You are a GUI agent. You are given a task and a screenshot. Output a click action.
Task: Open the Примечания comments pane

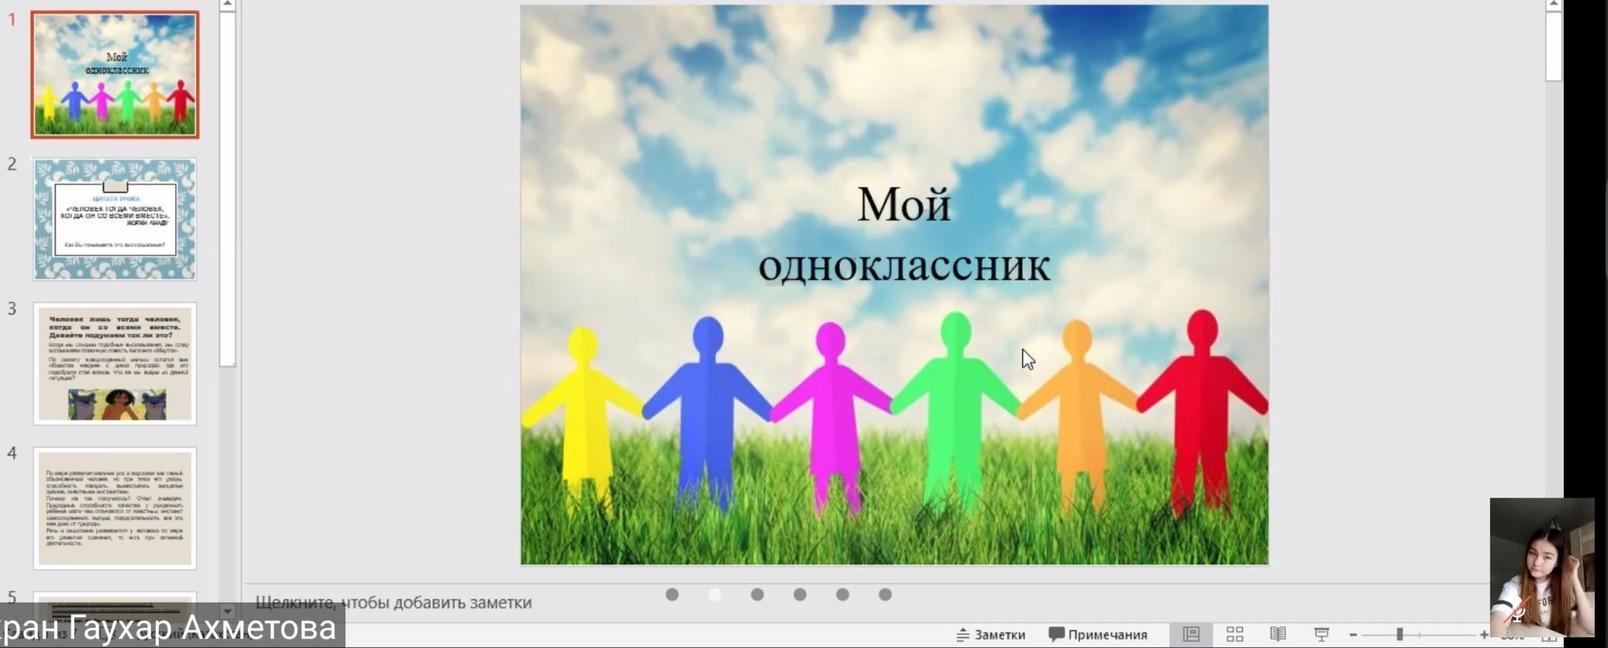1098,635
